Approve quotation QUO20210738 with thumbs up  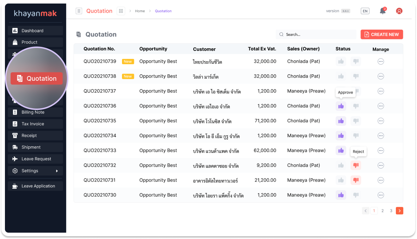point(341,76)
